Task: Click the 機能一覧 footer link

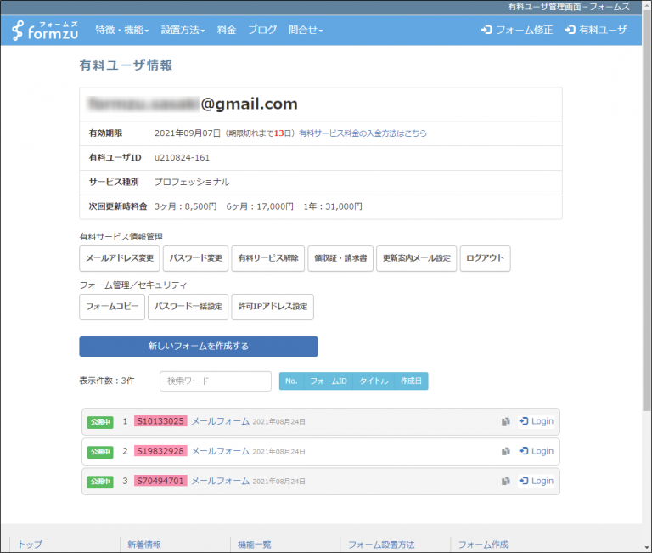Action: (255, 545)
